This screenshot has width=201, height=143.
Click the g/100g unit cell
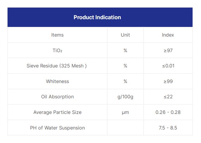click(x=125, y=97)
